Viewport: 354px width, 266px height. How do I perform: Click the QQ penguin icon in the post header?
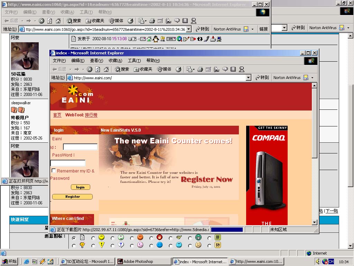pyautogui.click(x=156, y=39)
